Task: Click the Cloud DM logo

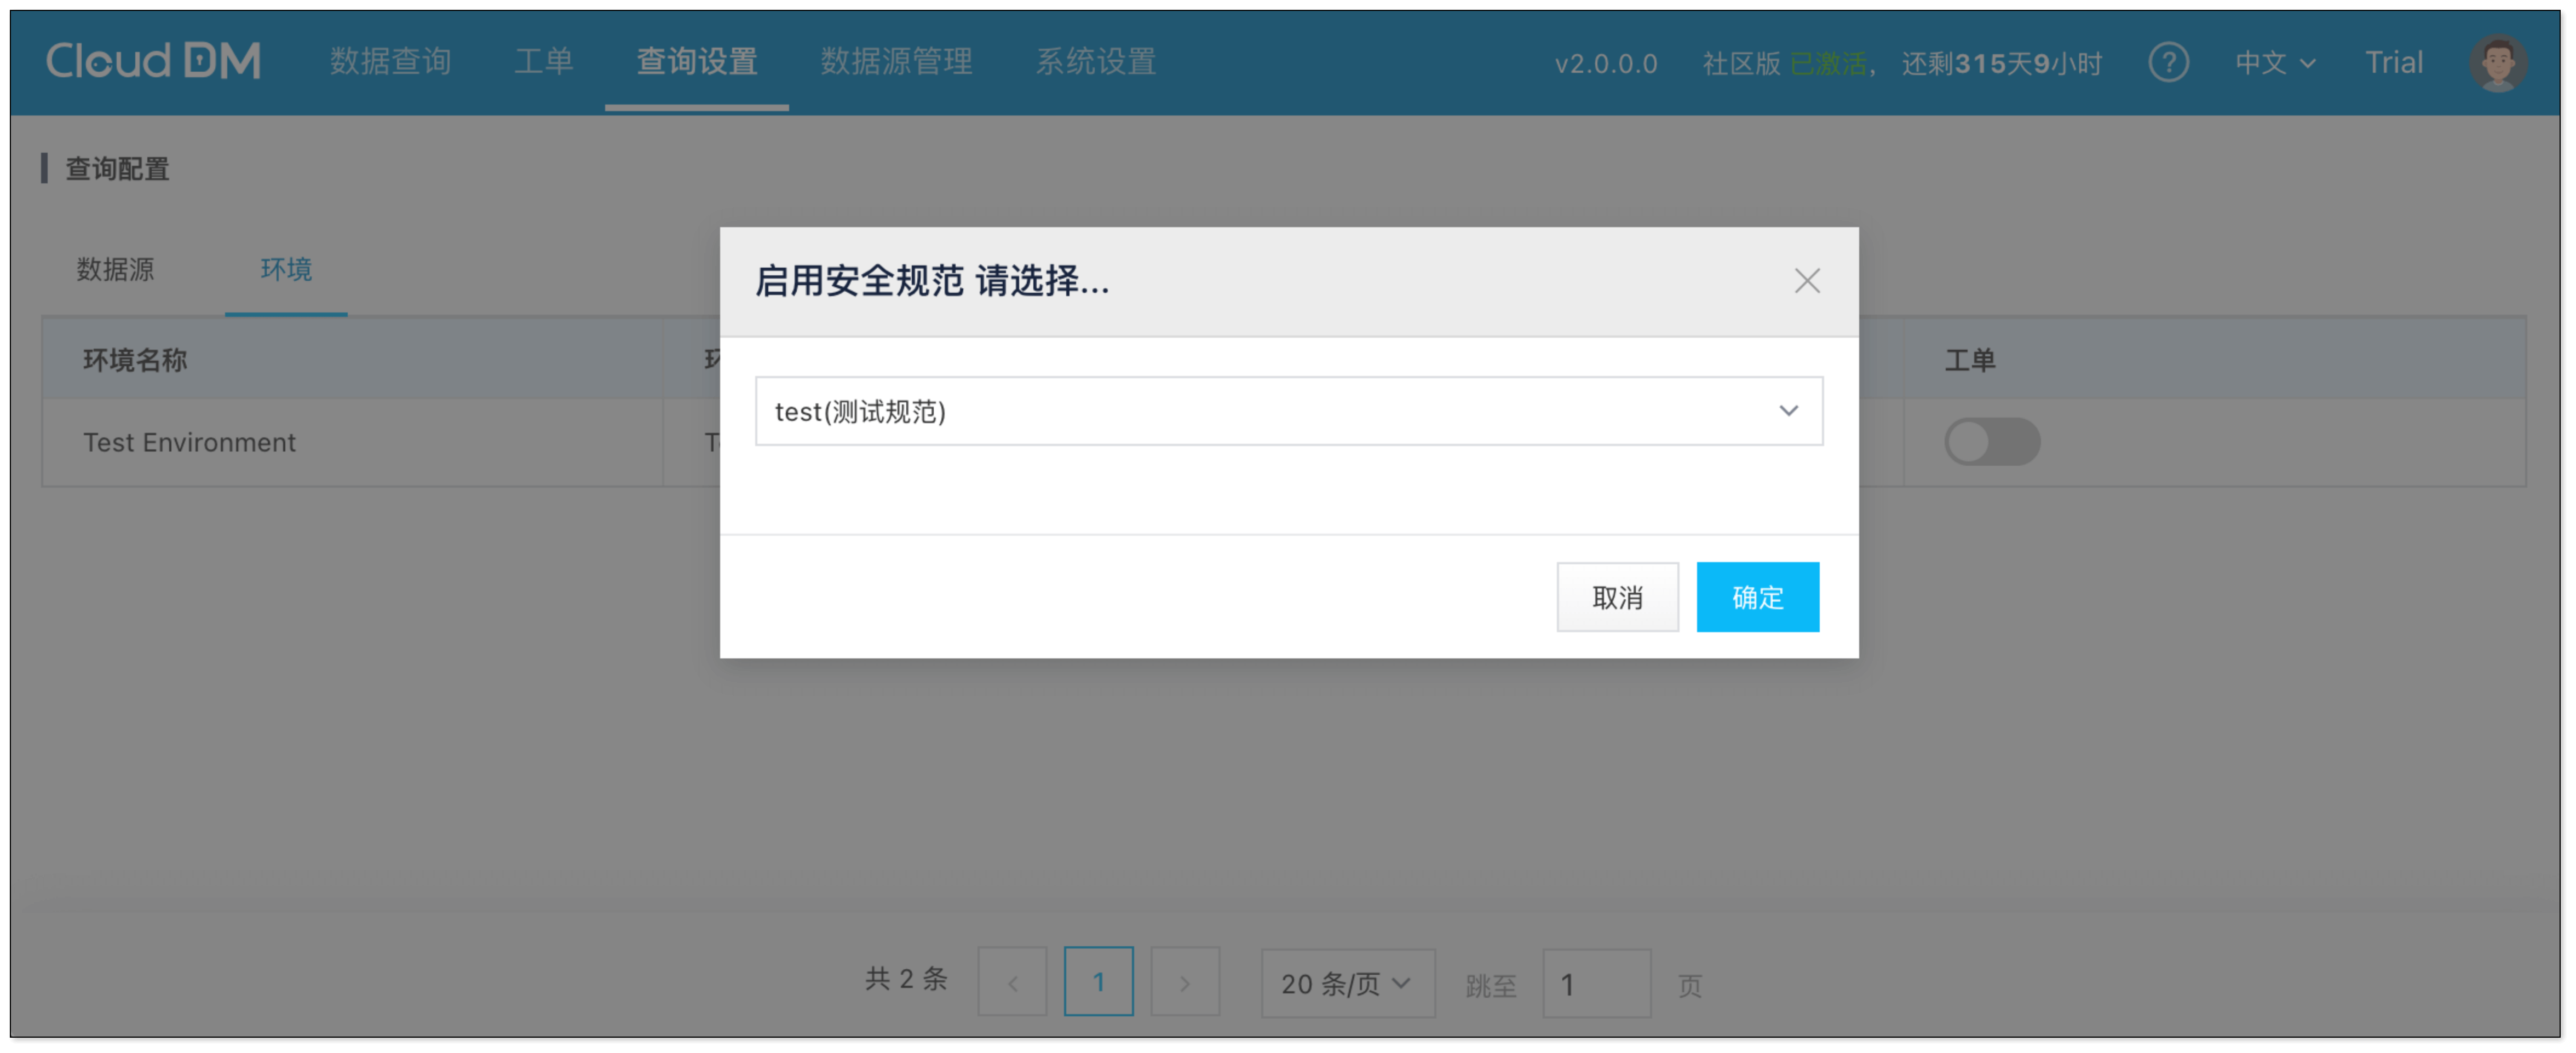Action: [153, 61]
